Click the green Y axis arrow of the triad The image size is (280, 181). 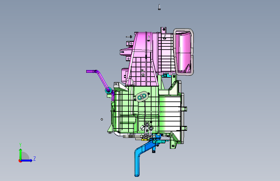20,154
